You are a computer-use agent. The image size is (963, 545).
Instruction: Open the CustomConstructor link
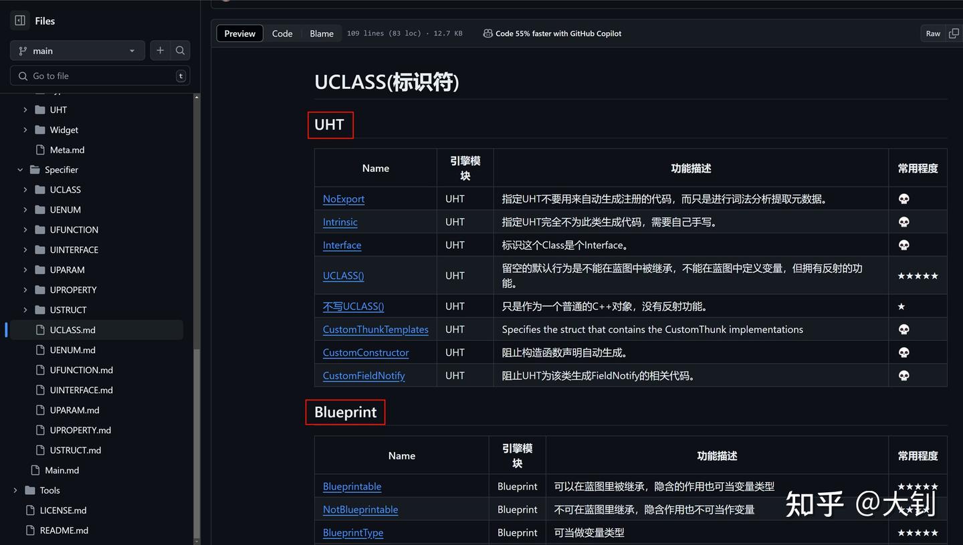point(365,352)
